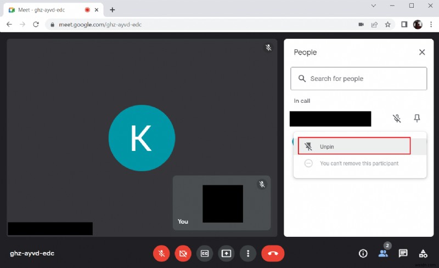Select the Meet - ghz-ayvd-edc tab
Viewport: 439px width, 268px height.
[53, 10]
